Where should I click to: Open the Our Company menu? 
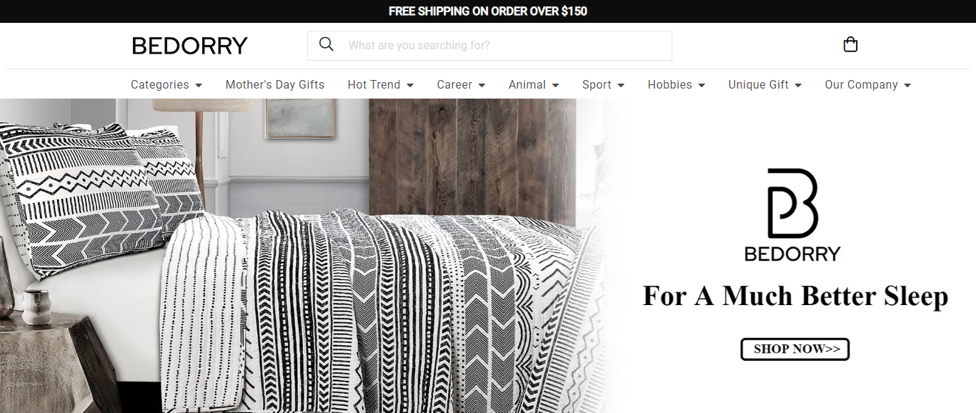click(868, 84)
